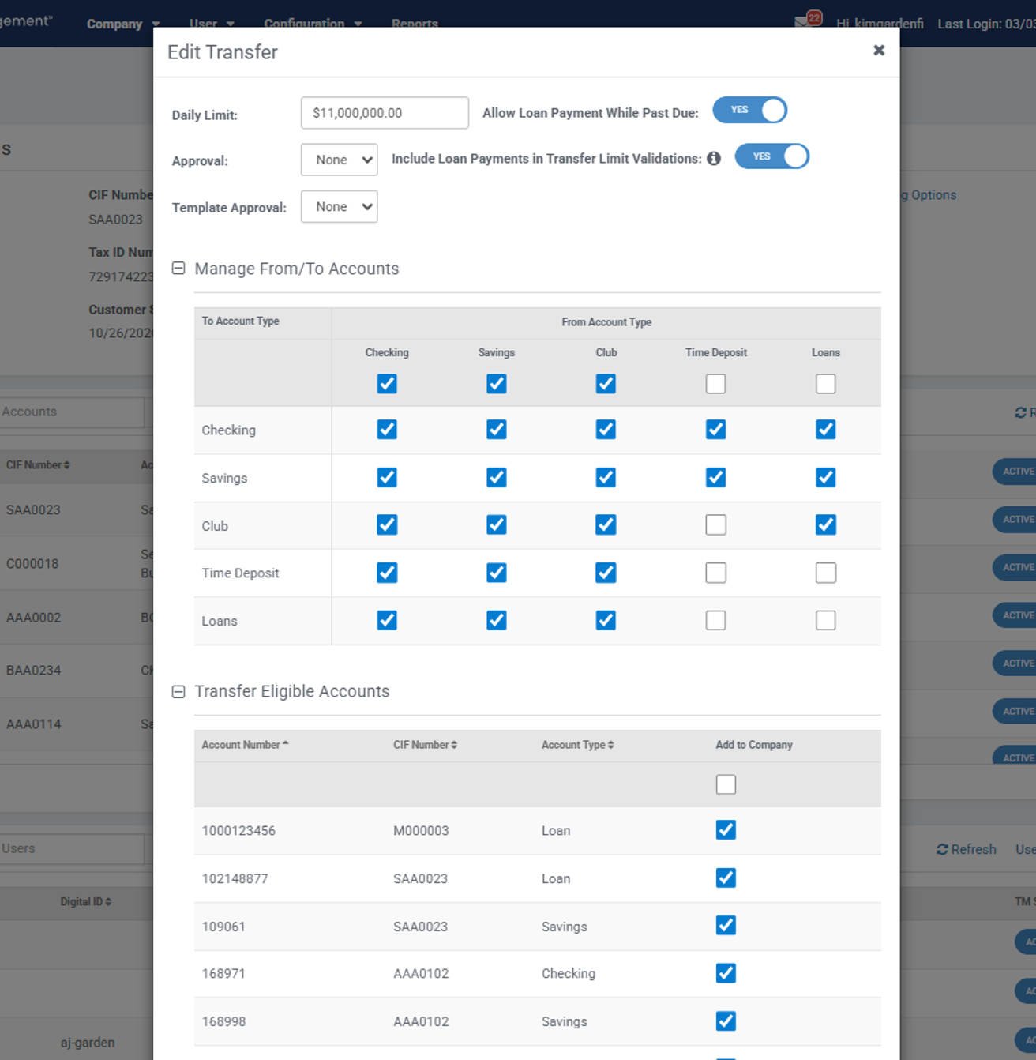Sort the CIF Number column in dialog
Screen dimensions: 1036x1060
click(x=454, y=745)
